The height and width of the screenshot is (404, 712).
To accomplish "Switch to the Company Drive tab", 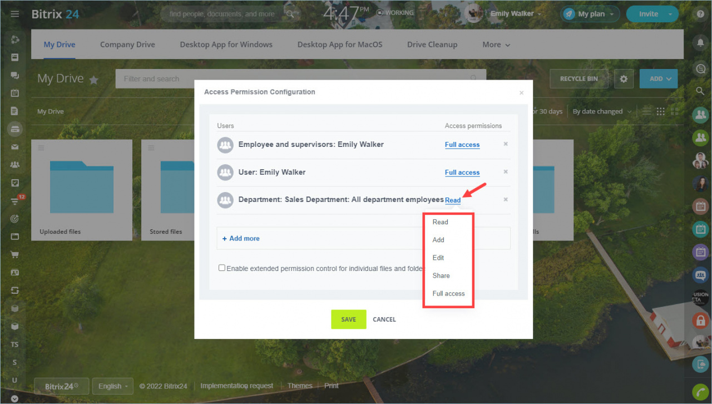I will tap(127, 45).
